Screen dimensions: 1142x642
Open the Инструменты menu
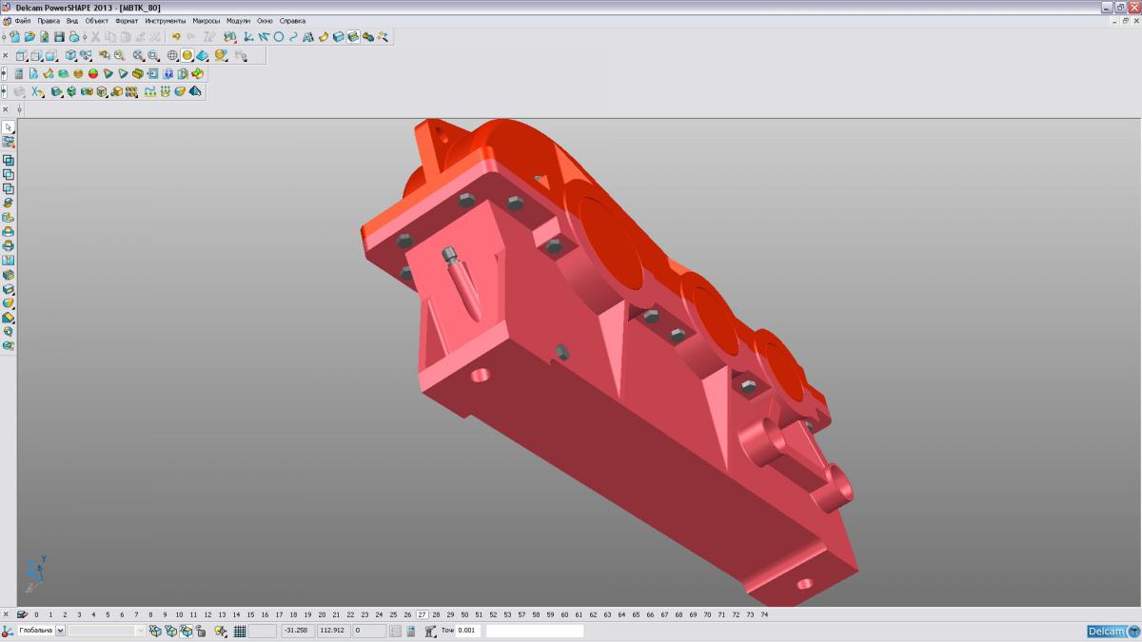coord(166,20)
